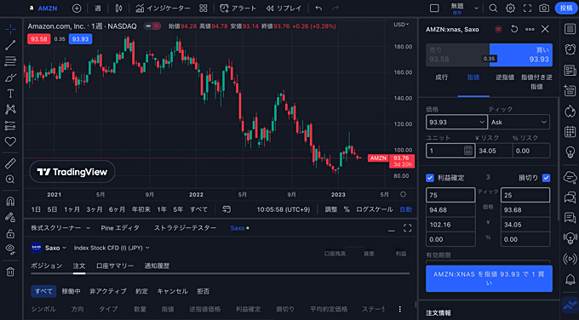Open the インジケーター indicators menu
The width and height of the screenshot is (579, 320).
163,9
